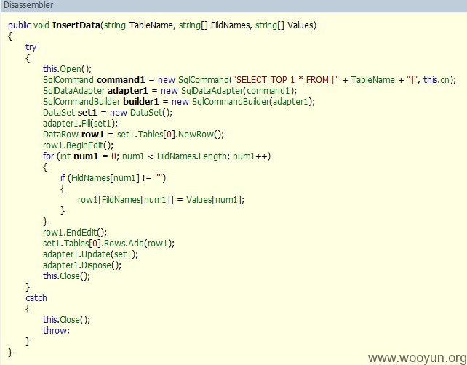Select the bold InsertData method name
The width and height of the screenshot is (467, 365).
[x=76, y=25]
